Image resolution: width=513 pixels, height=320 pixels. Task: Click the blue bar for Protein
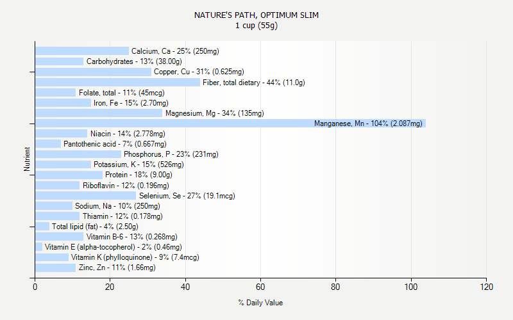(x=69, y=175)
